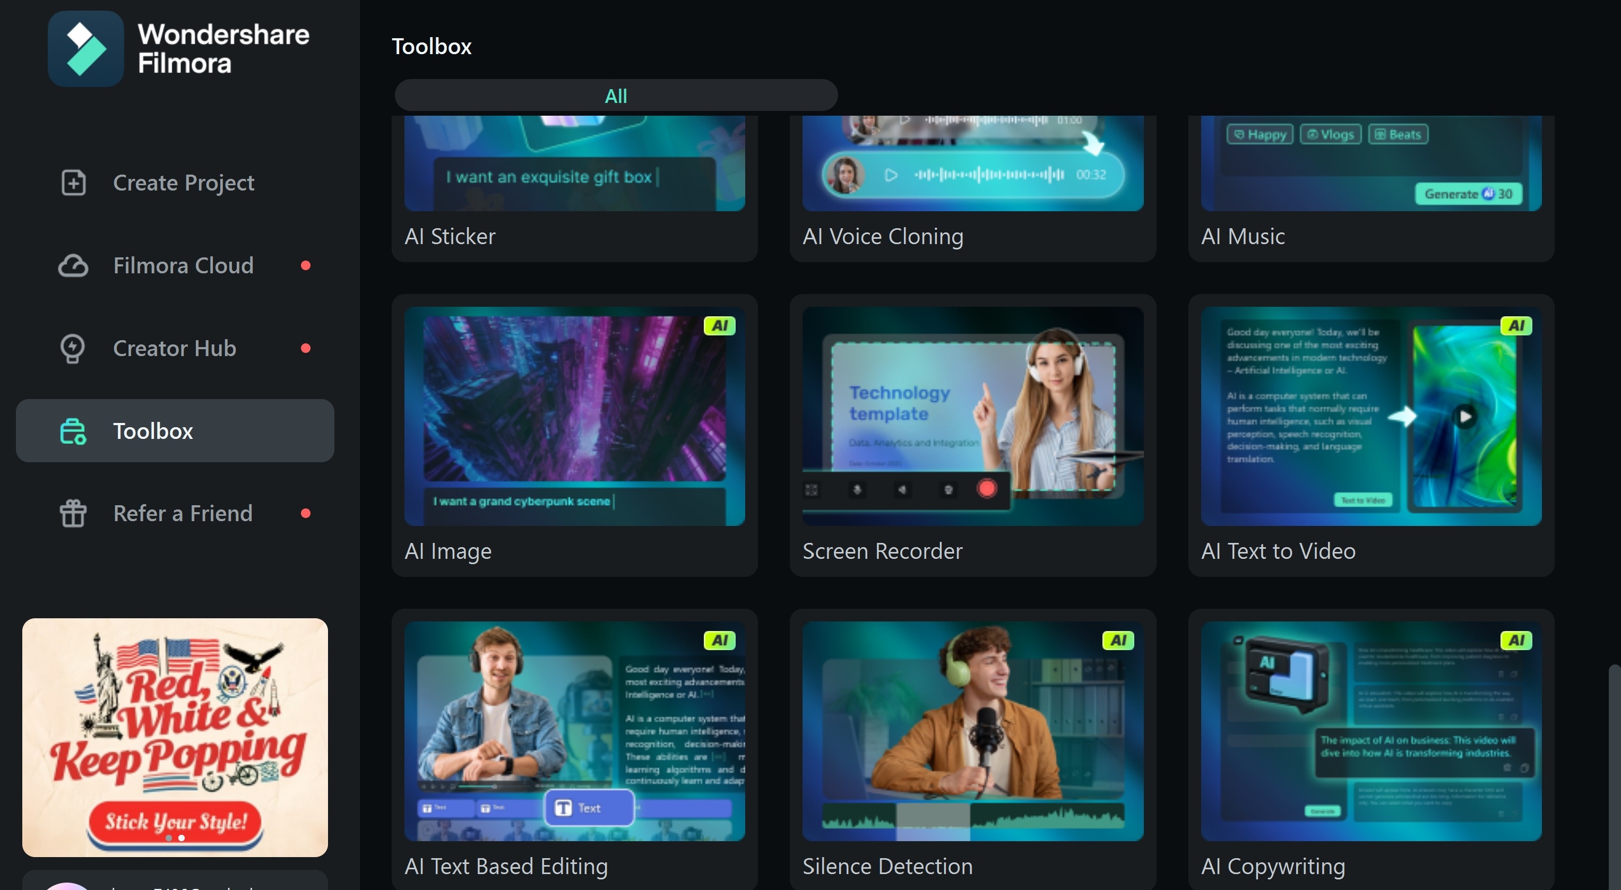Click the Create Project plus icon

click(73, 183)
